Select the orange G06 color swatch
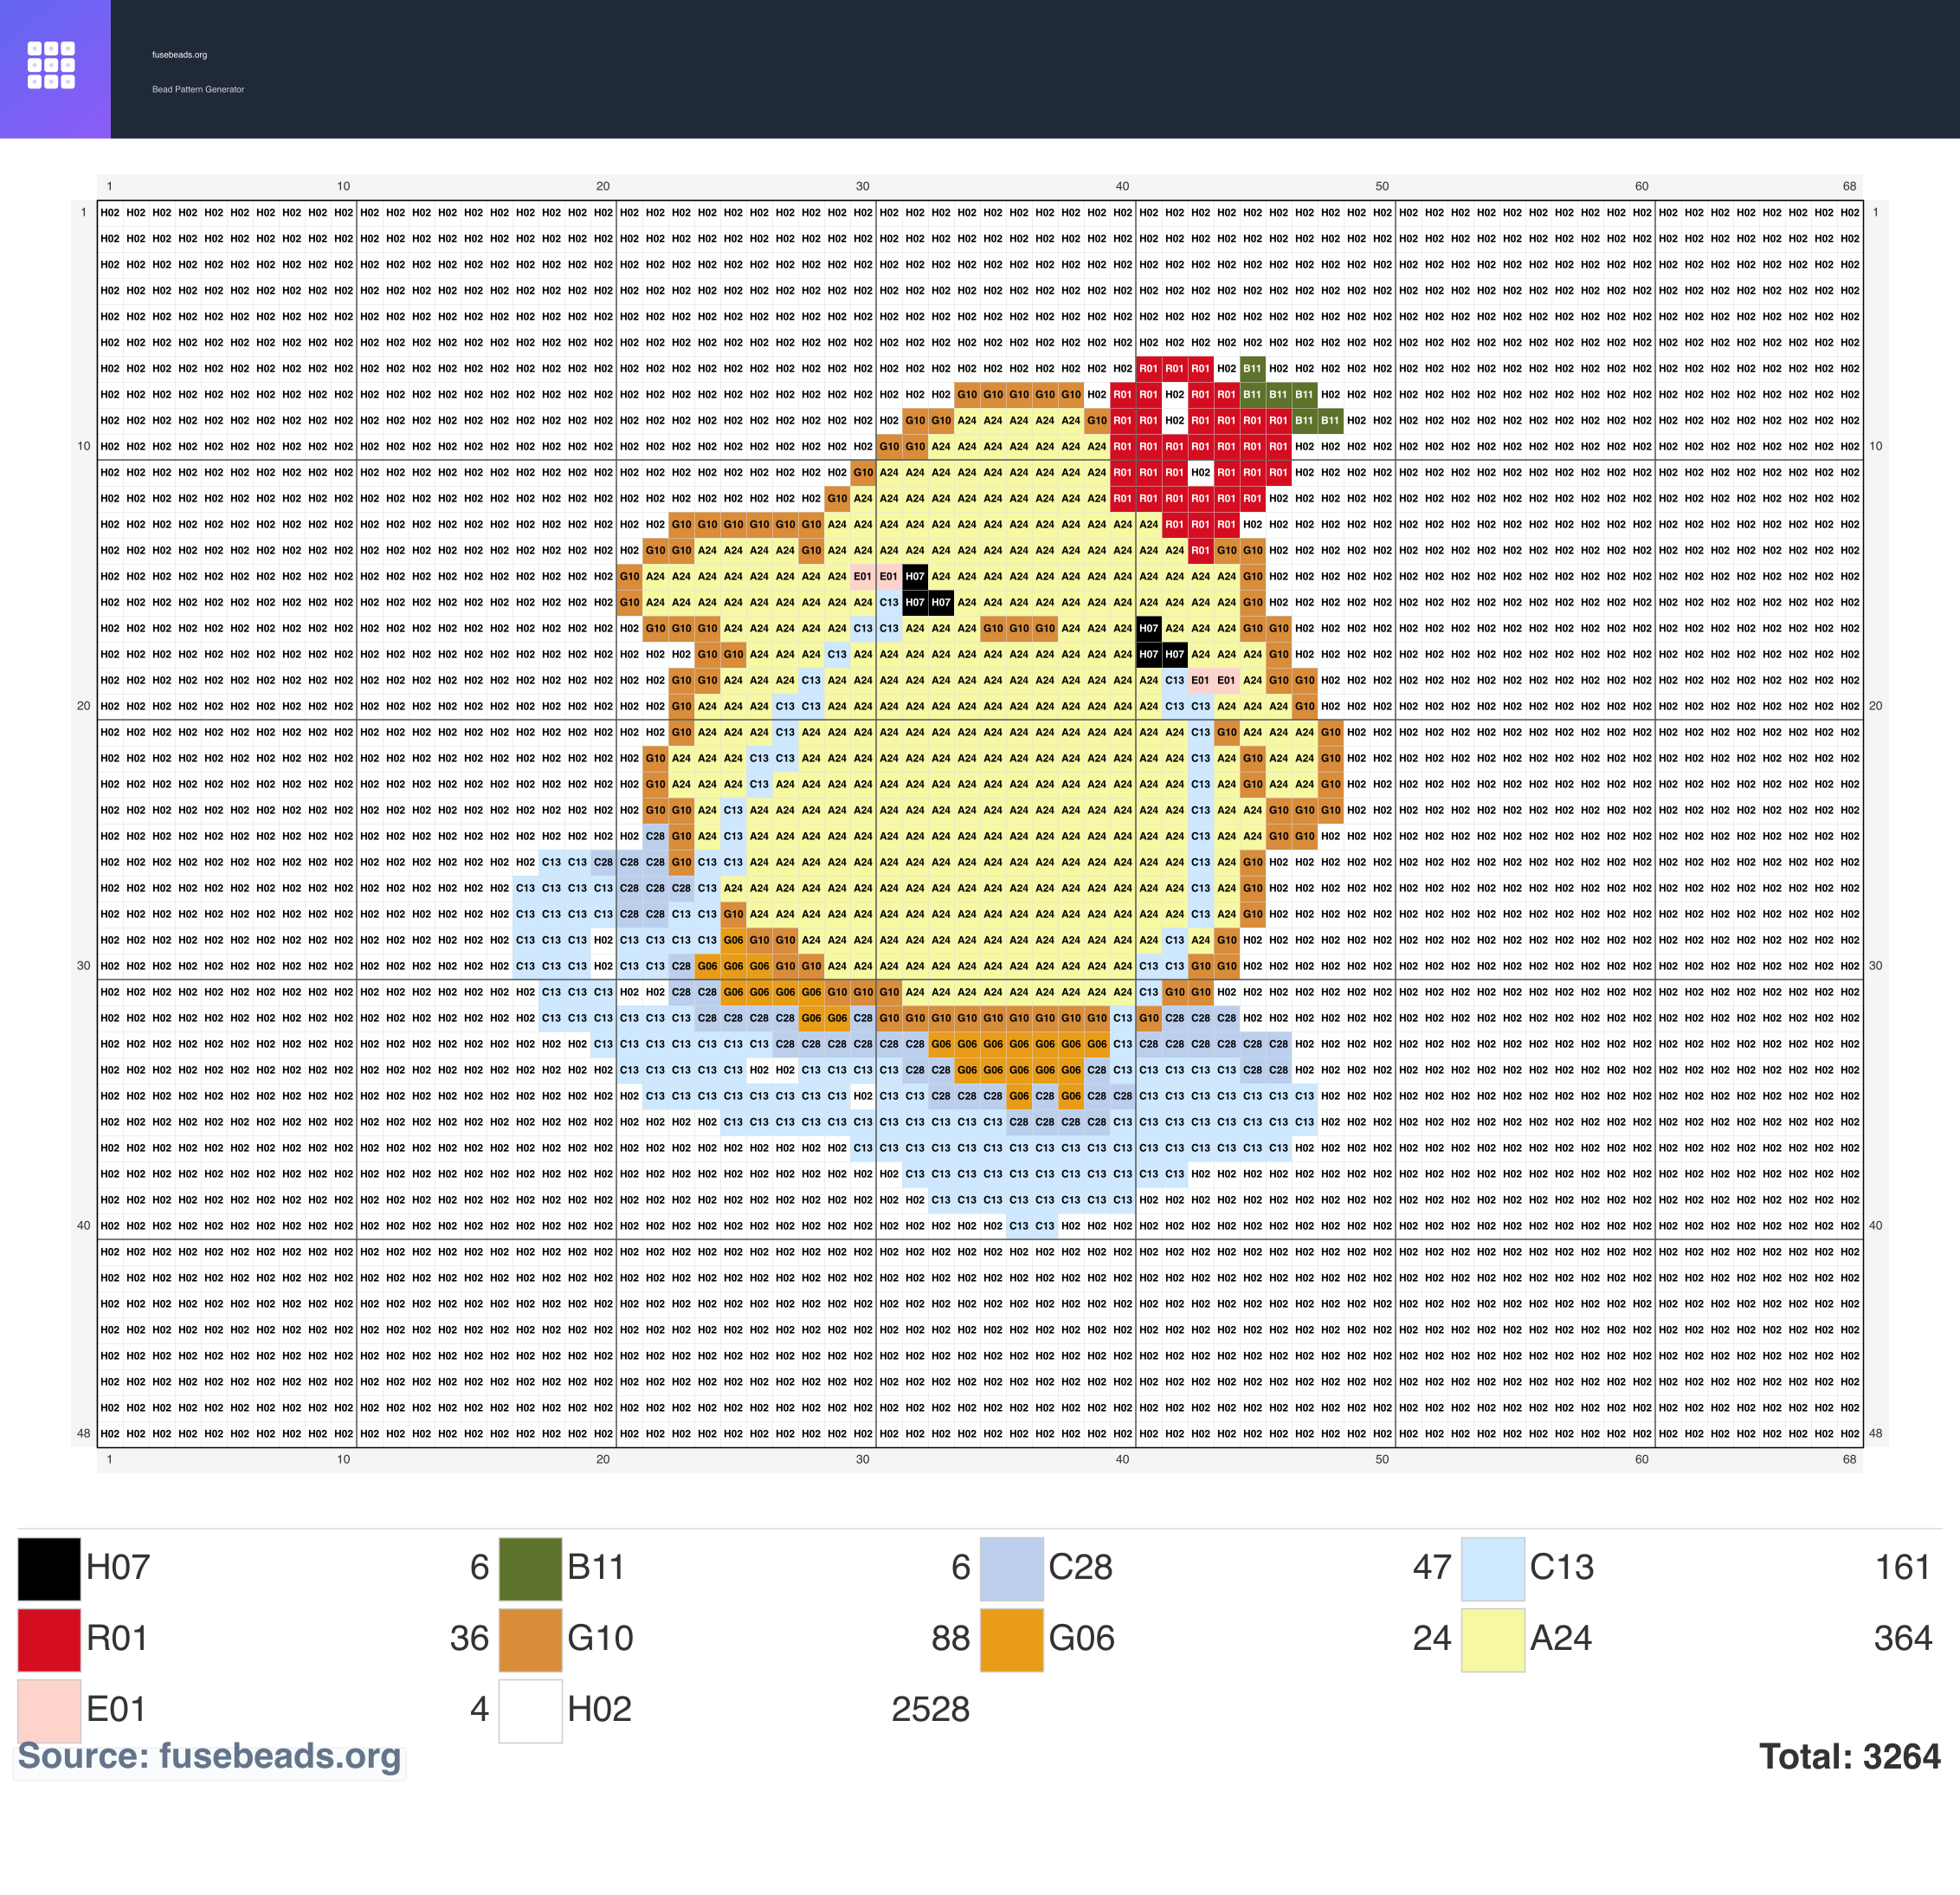 pyautogui.click(x=1012, y=1640)
